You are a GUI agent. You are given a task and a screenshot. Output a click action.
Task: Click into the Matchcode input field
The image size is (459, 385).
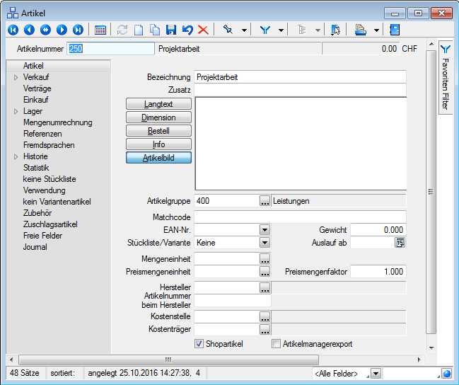pyautogui.click(x=300, y=217)
